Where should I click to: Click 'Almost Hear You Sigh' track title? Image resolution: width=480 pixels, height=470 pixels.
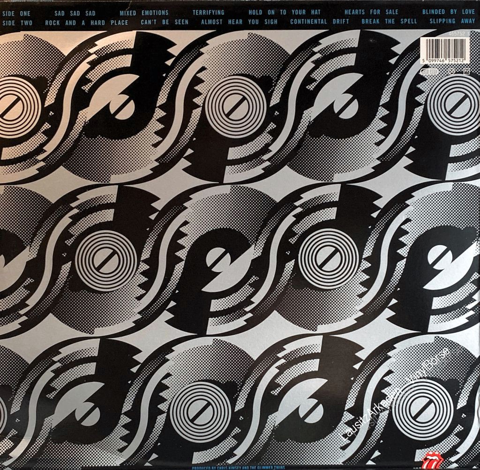click(237, 22)
